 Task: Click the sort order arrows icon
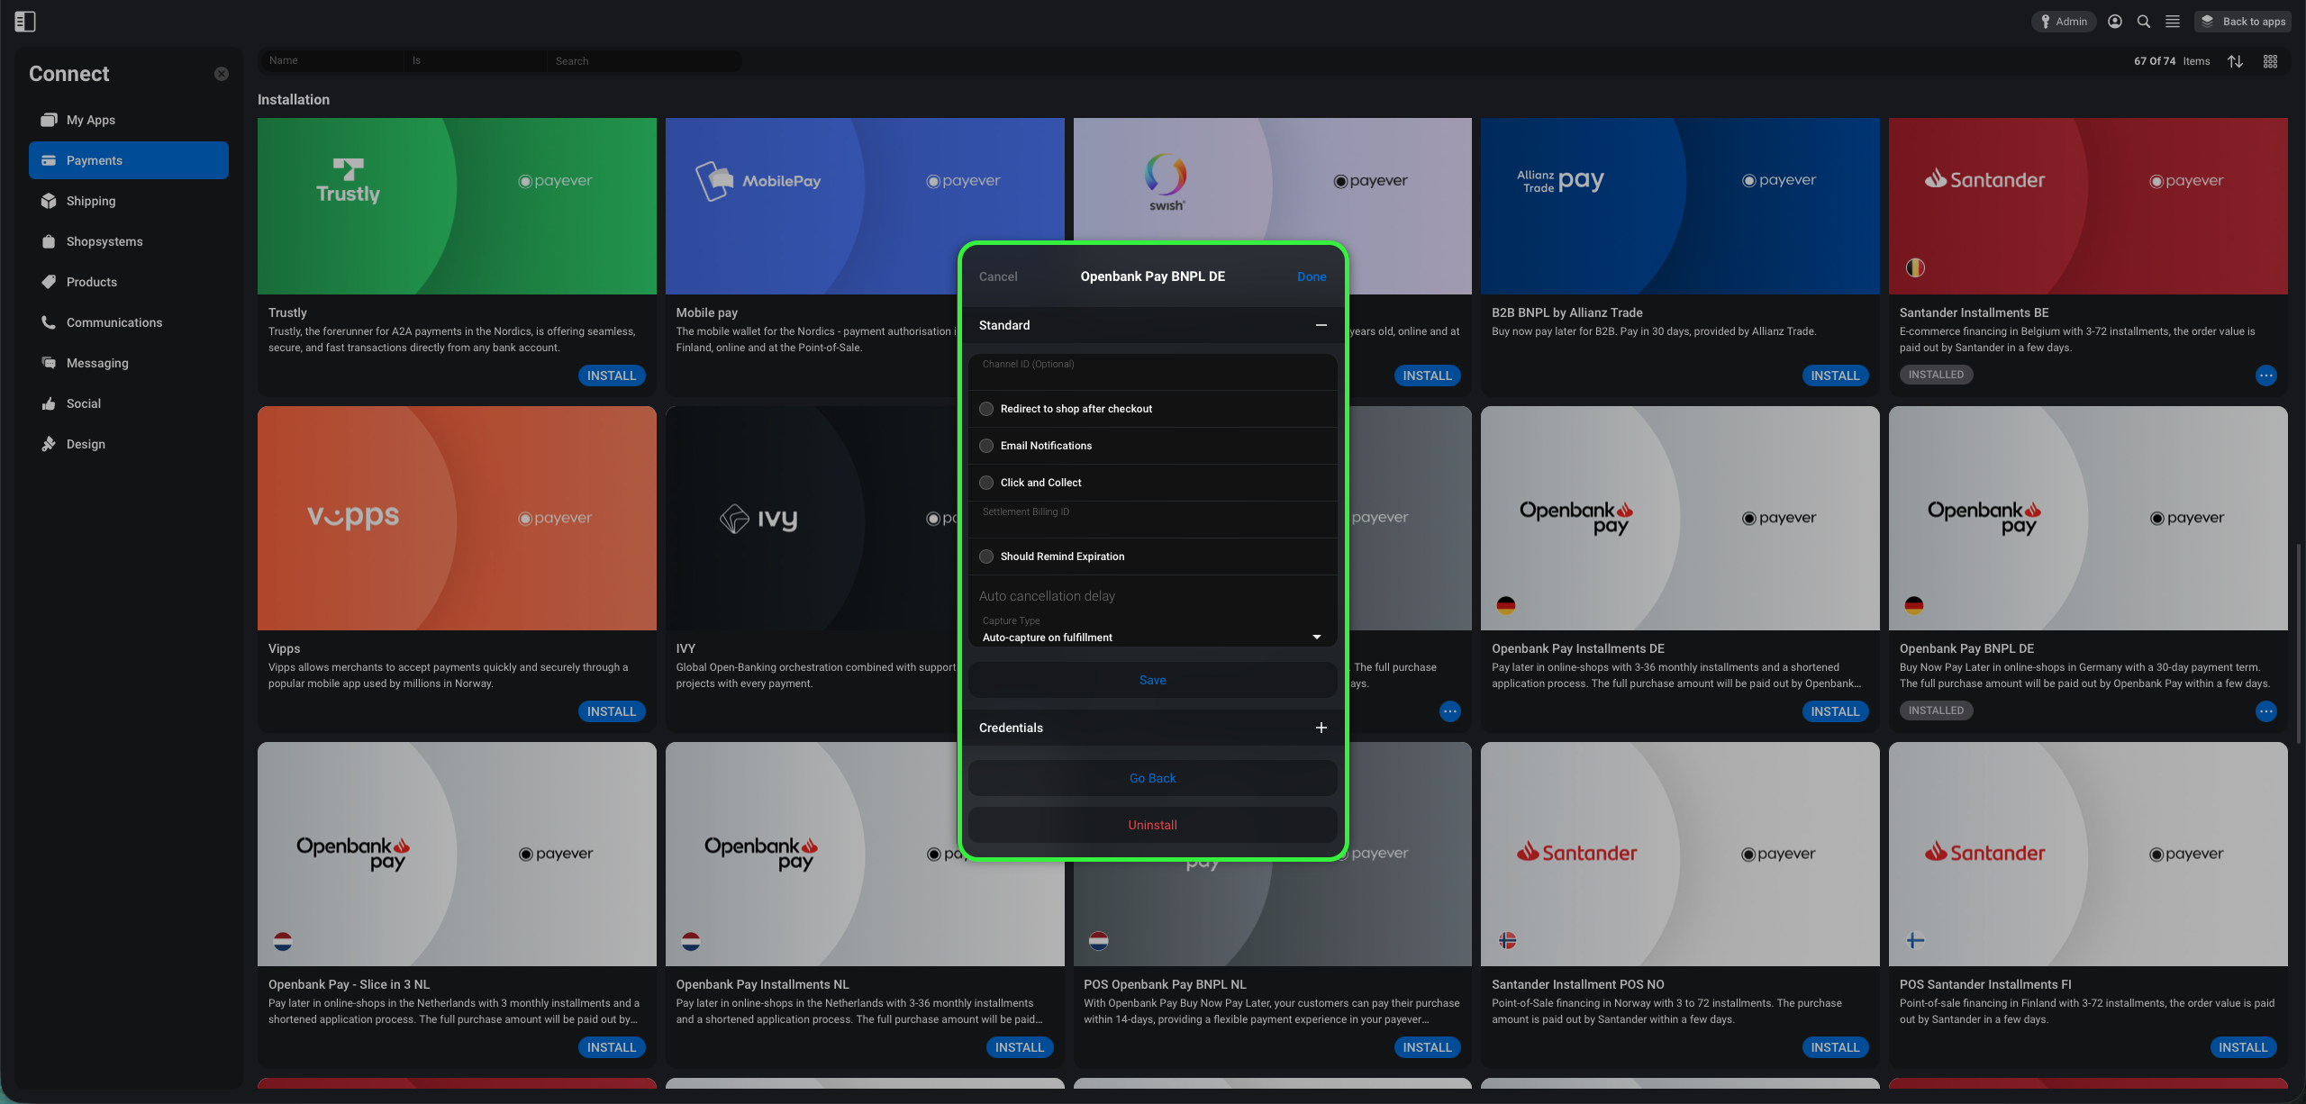click(2235, 61)
